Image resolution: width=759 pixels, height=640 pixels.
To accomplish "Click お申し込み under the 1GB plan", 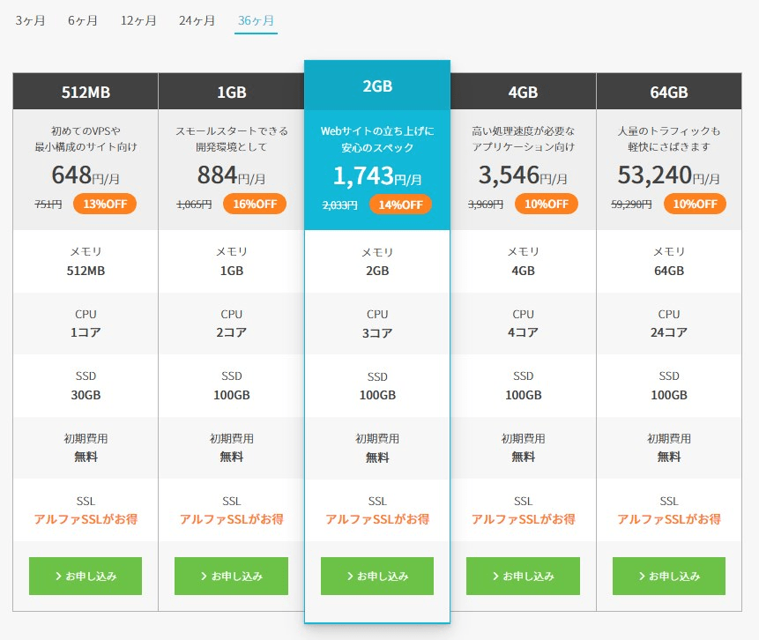I will (231, 576).
